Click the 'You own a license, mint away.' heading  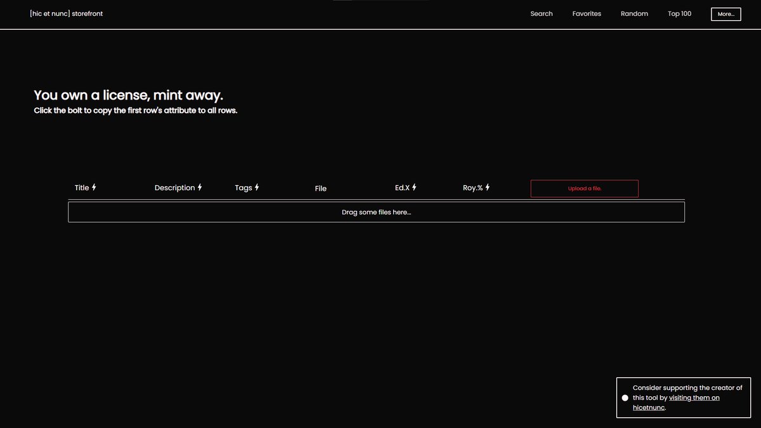coord(129,95)
